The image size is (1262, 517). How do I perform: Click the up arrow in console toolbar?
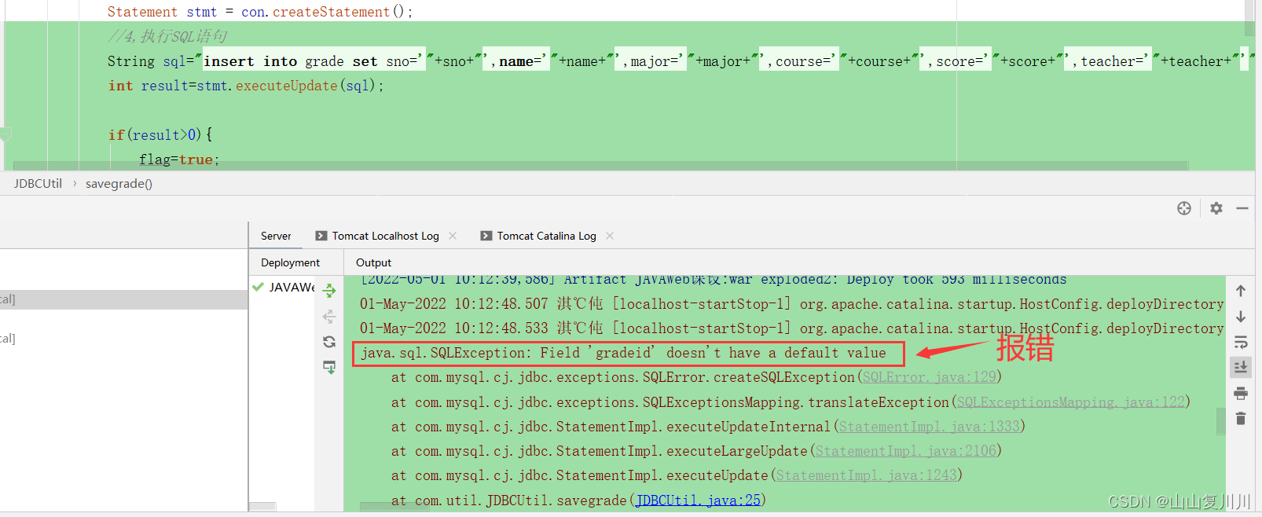coord(1241,291)
